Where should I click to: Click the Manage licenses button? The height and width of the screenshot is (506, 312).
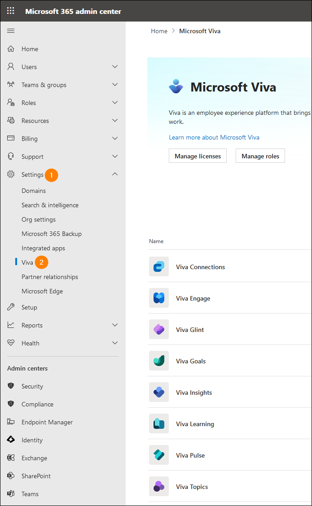tap(198, 156)
